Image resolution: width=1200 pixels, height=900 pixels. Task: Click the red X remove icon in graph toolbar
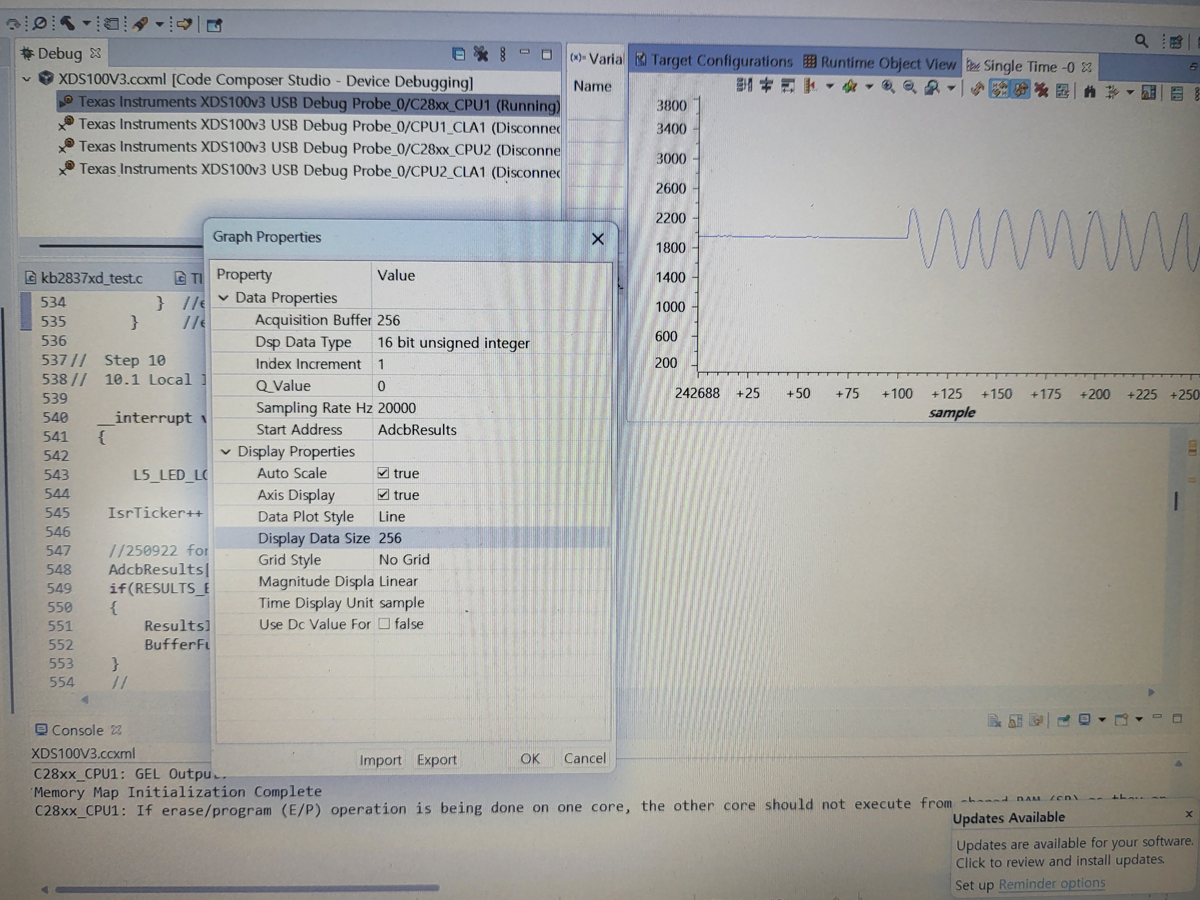click(x=1041, y=90)
